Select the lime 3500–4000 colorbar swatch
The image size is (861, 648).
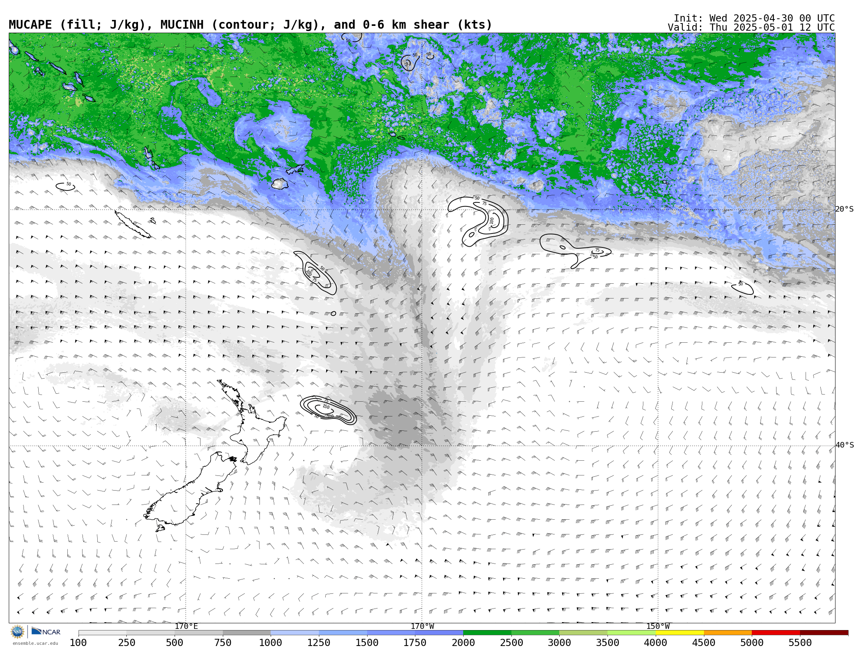coord(631,633)
